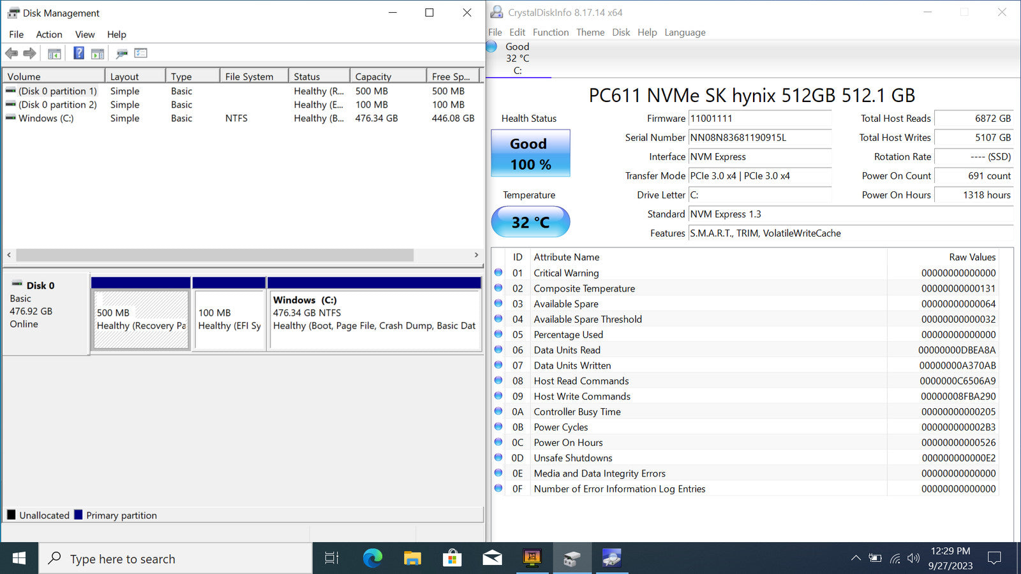Viewport: 1021px width, 574px height.
Task: Sort by the Status column header
Action: point(319,76)
